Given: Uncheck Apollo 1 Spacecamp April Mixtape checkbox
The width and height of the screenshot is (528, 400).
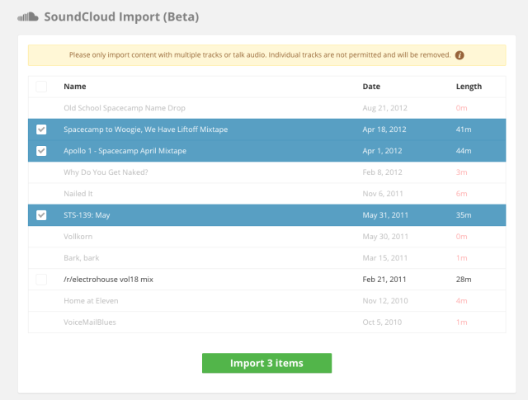Looking at the screenshot, I should [x=42, y=151].
